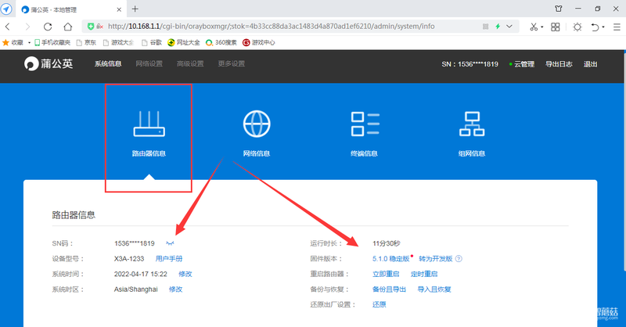
Task: Open the 360搜索 bookmark
Action: tap(221, 42)
